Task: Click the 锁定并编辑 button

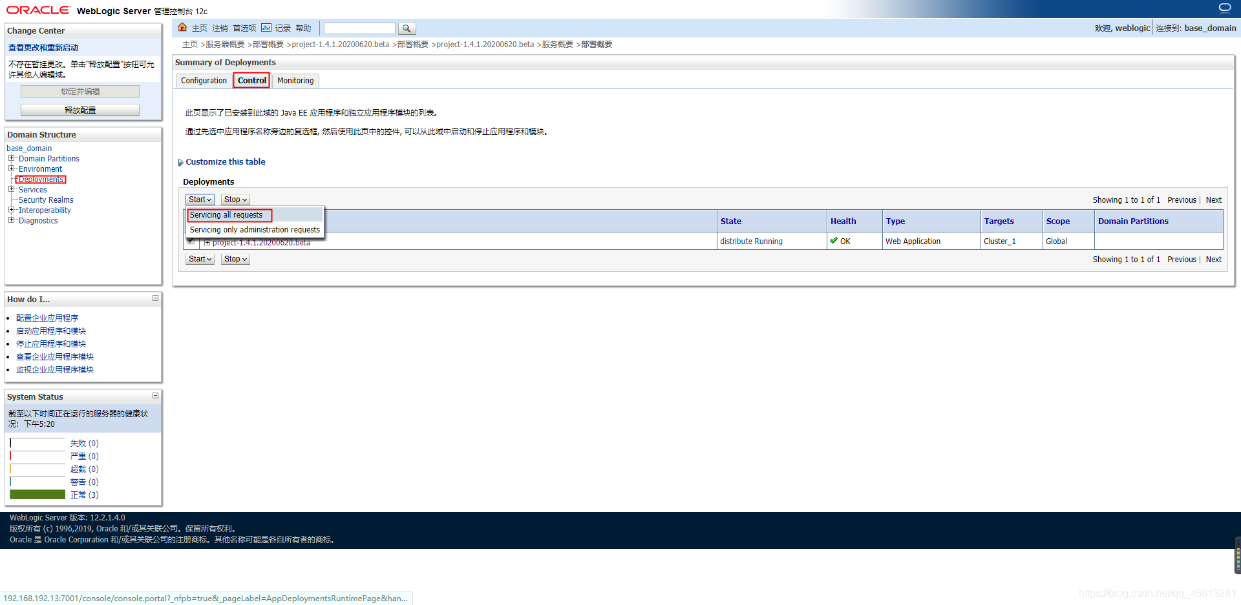Action: (80, 92)
